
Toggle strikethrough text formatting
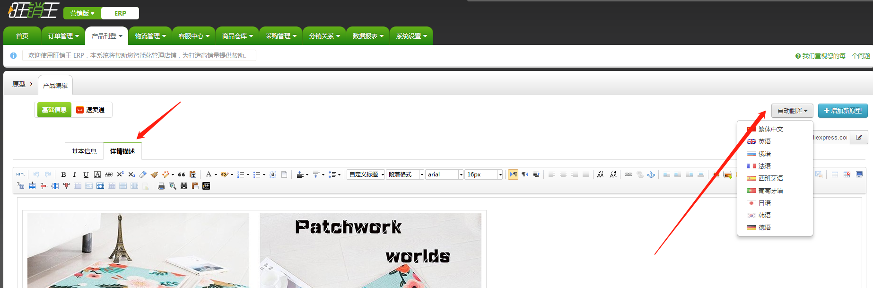pyautogui.click(x=109, y=175)
